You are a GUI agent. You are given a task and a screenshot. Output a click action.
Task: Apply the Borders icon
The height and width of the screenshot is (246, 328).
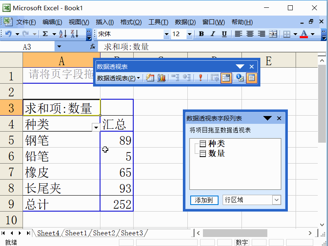(x=287, y=34)
